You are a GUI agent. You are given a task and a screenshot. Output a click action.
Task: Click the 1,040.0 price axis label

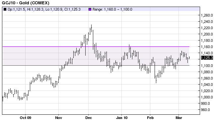tap(207, 85)
